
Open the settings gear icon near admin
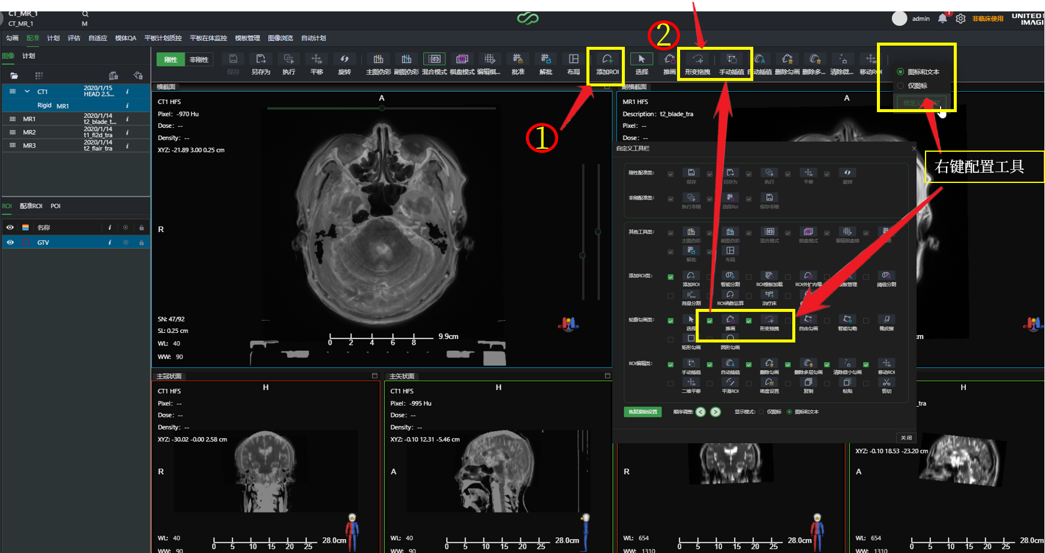point(960,19)
